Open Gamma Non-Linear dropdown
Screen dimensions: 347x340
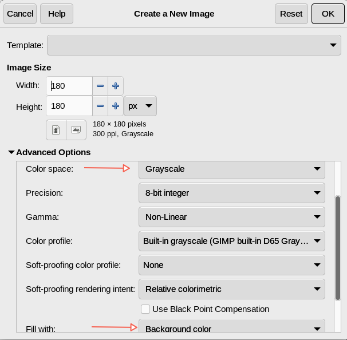click(x=232, y=217)
